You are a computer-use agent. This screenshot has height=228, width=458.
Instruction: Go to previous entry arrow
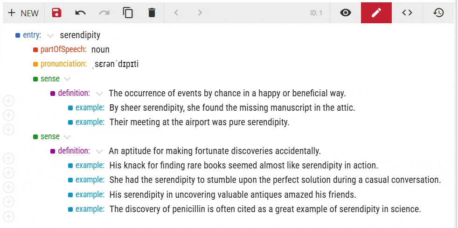click(176, 13)
